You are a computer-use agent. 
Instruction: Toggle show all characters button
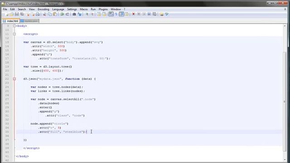[116, 14]
